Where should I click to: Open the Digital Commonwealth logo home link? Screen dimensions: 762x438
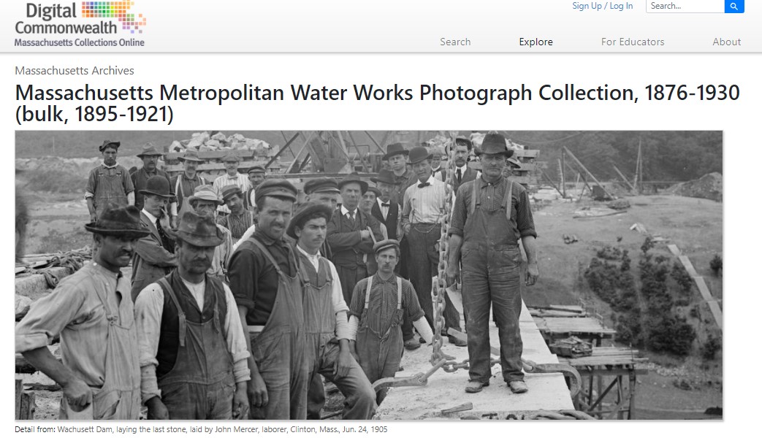pos(80,24)
